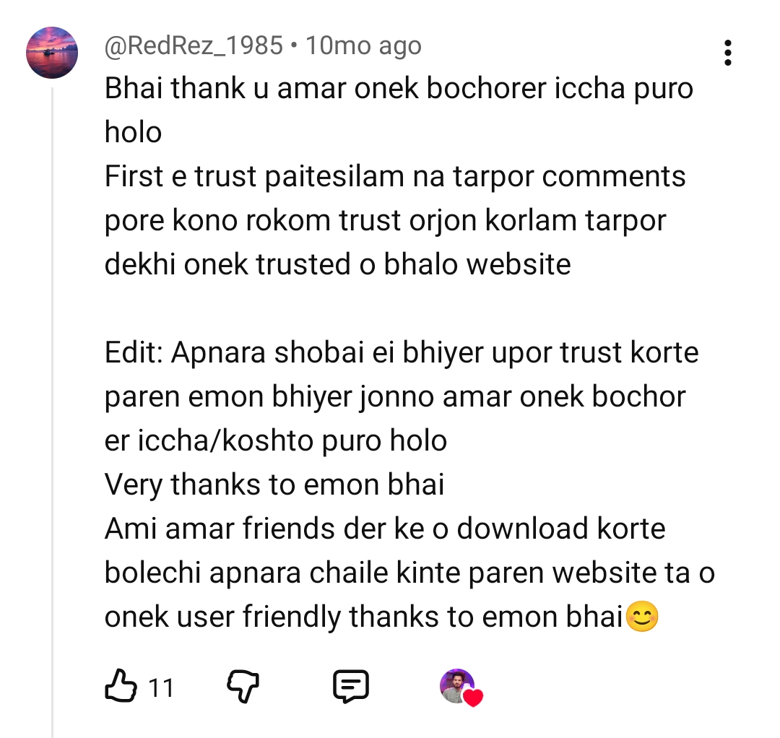This screenshot has width=780, height=738.
Task: Click the line 'First e trust paitesilam na'
Action: tap(274, 176)
